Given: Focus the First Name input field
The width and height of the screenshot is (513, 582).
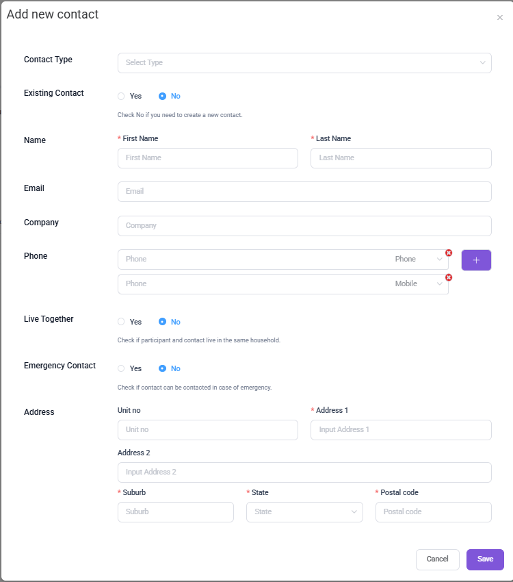Looking at the screenshot, I should (x=207, y=158).
